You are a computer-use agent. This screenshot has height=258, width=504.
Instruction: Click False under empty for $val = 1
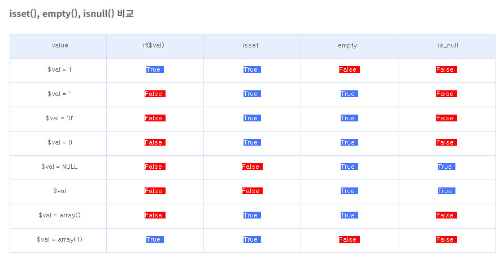(x=349, y=69)
